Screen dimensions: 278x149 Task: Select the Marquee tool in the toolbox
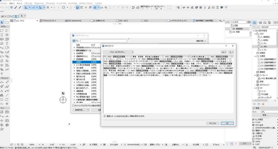7,22
